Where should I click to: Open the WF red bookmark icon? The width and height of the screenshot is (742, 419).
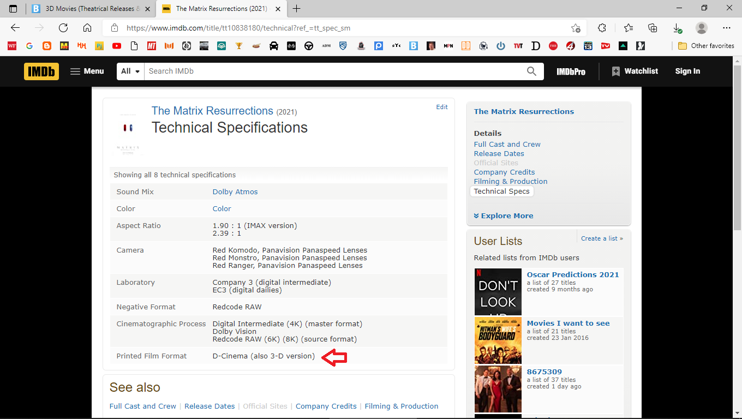[12, 46]
